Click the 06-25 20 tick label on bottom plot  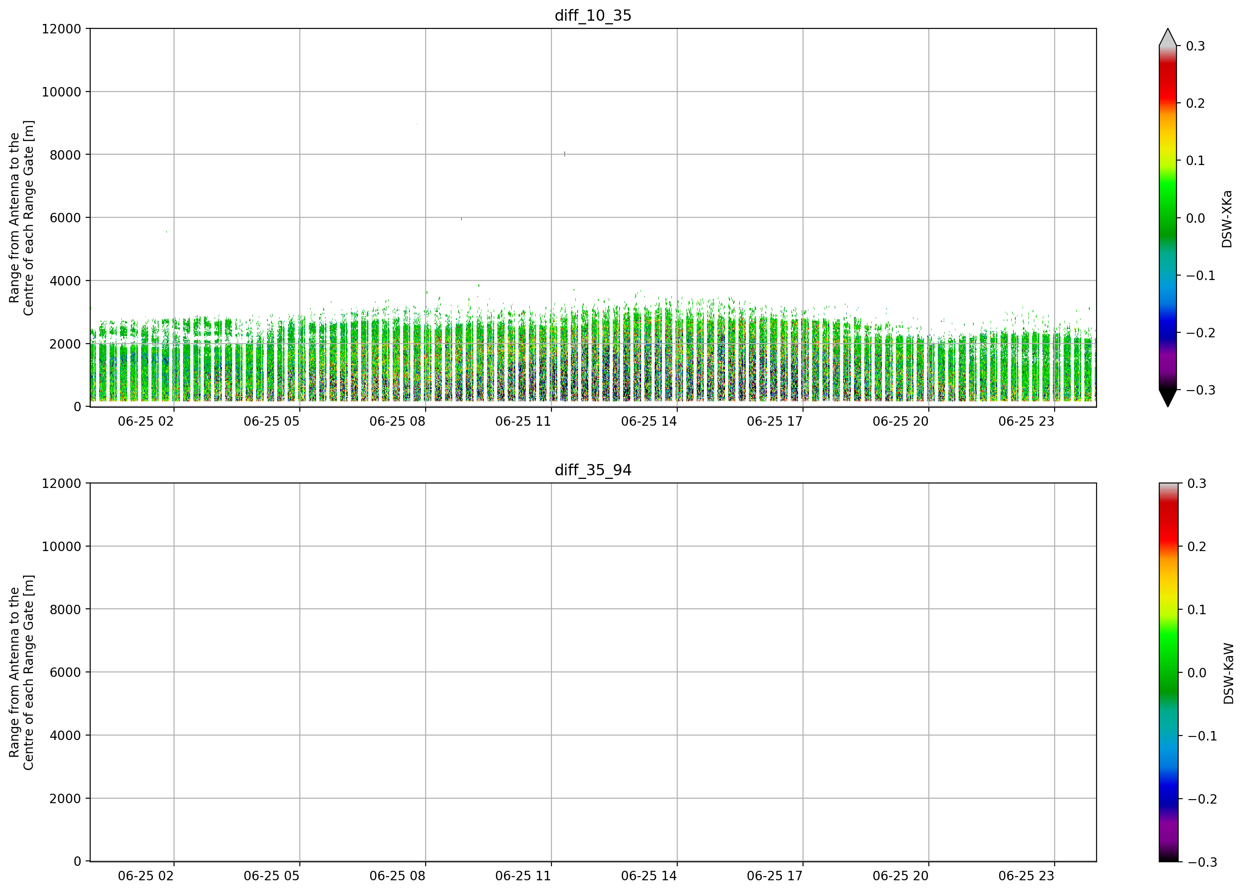click(900, 876)
